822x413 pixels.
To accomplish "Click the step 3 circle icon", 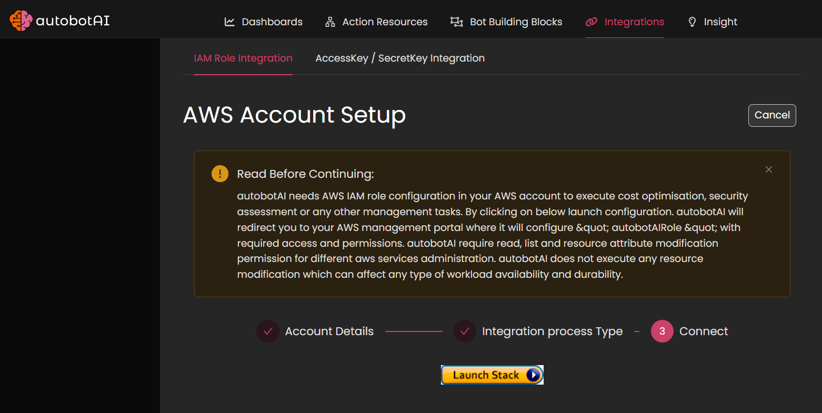I will tap(662, 331).
